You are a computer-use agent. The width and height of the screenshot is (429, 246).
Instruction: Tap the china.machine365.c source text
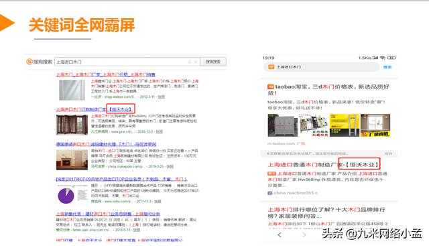point(296,193)
